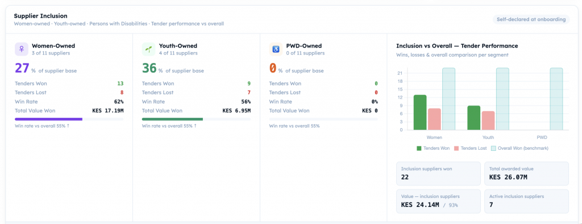Image resolution: width=582 pixels, height=224 pixels.
Task: Click the PWD-Owned wheelchair icon
Action: pyautogui.click(x=276, y=49)
